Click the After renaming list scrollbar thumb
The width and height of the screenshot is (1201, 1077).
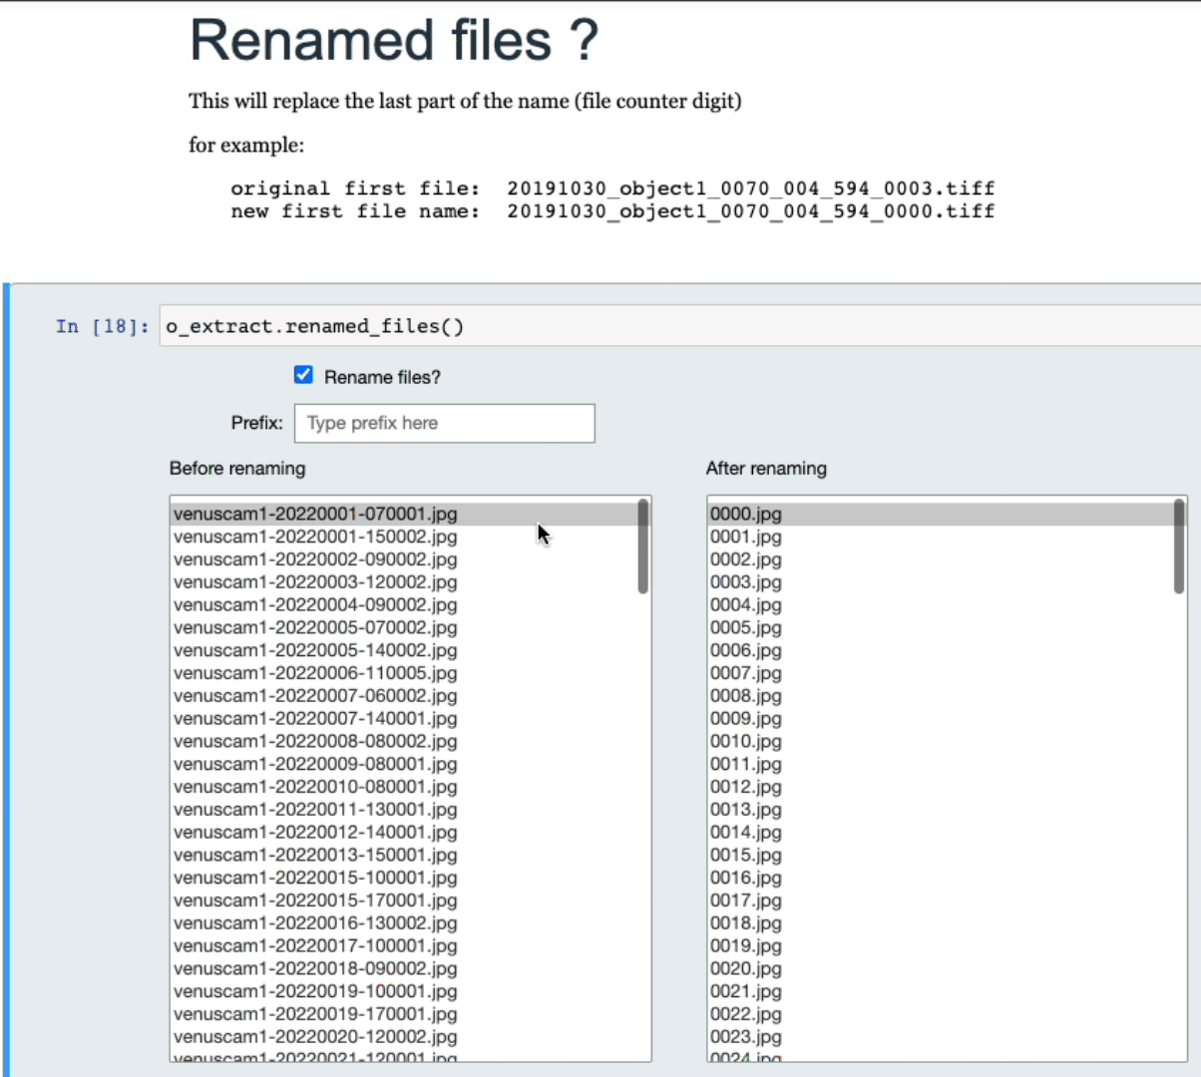(x=1179, y=546)
